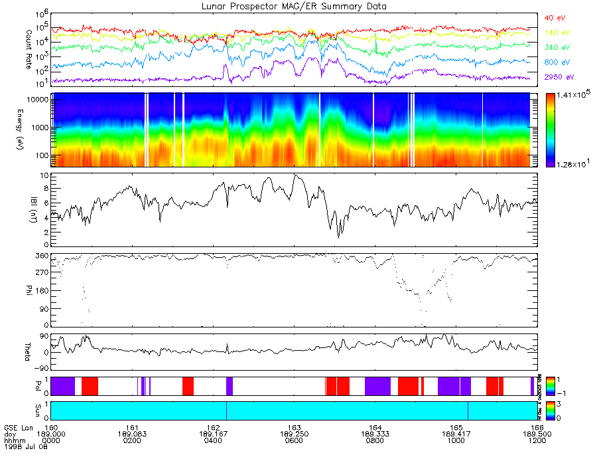Screen dimensions: 597x465
Task: Click the '10^6' count rate tick label
Action: point(42,14)
